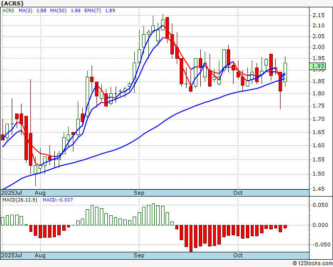The image size is (333, 267).
Task: Click the 1.60 price axis label
Action: [318, 146]
